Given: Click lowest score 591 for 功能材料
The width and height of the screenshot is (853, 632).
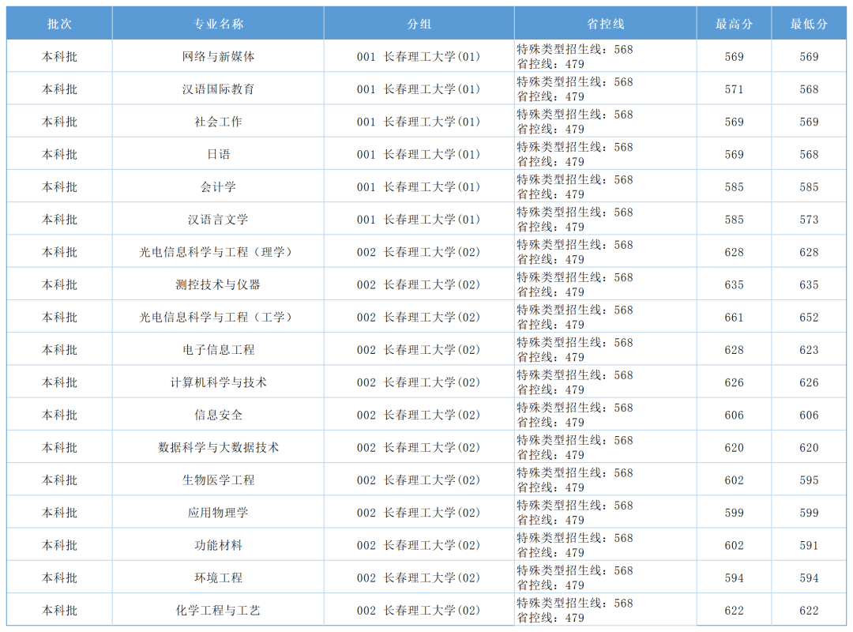Looking at the screenshot, I should click(809, 545).
